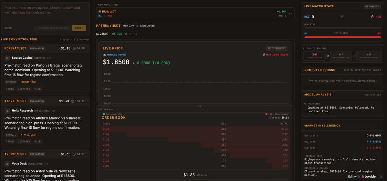Click the clock icon on ATMVIL/USDT card
This screenshot has height=181, width=387.
pyautogui.click(x=73, y=101)
